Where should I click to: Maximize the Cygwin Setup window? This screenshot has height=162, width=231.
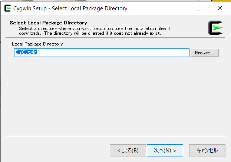point(198,8)
